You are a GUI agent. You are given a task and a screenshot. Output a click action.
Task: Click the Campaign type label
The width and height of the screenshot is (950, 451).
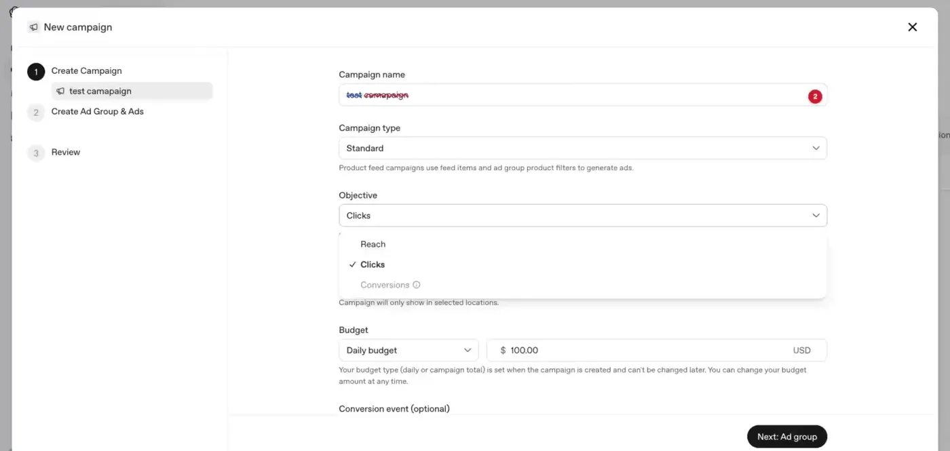click(370, 128)
